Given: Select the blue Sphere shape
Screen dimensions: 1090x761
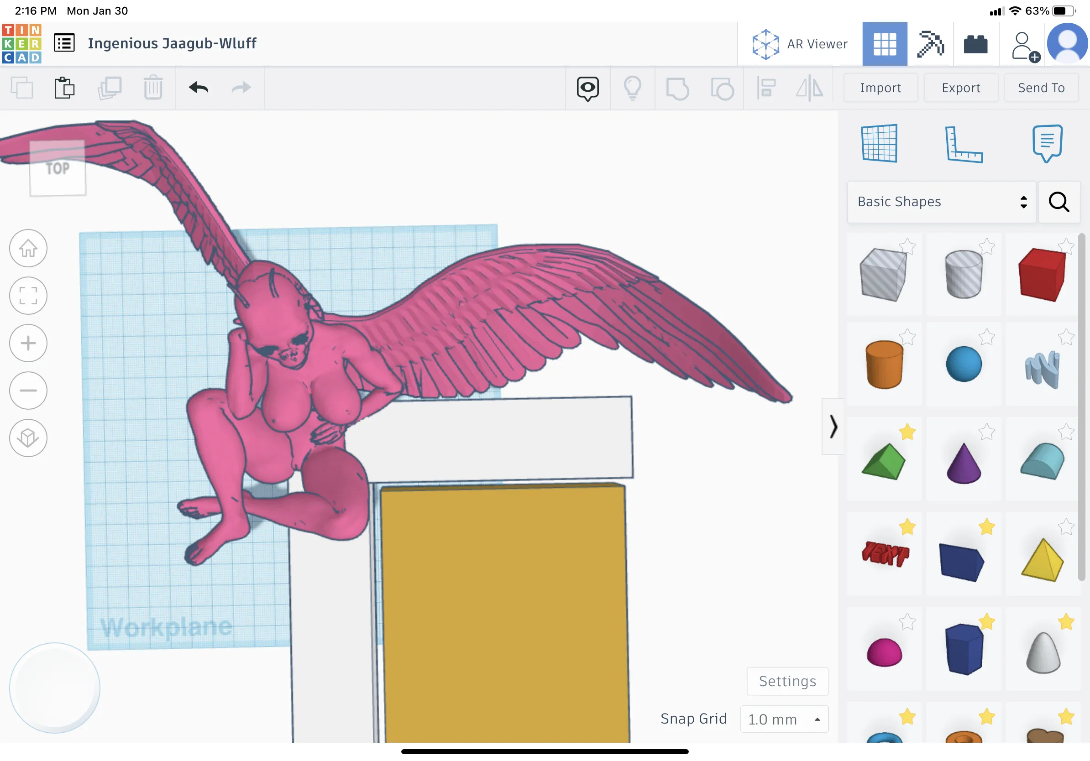Looking at the screenshot, I should tap(964, 365).
